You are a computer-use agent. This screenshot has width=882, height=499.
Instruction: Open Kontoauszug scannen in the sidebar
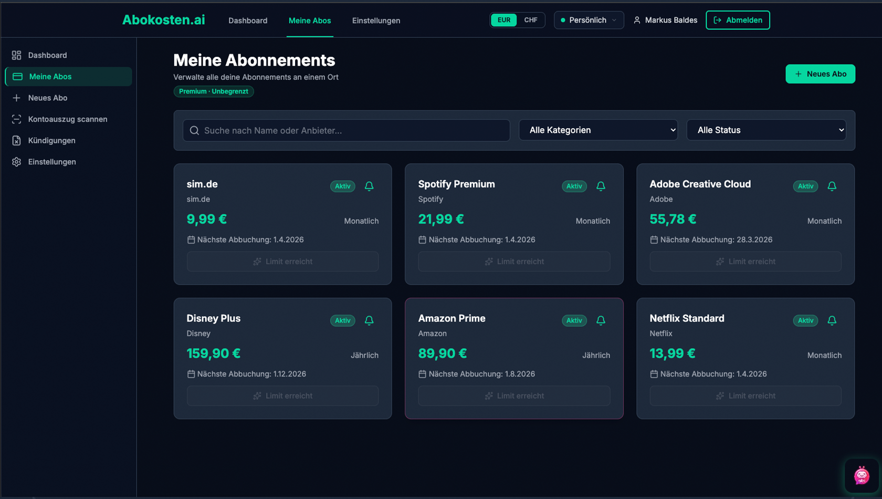[67, 119]
